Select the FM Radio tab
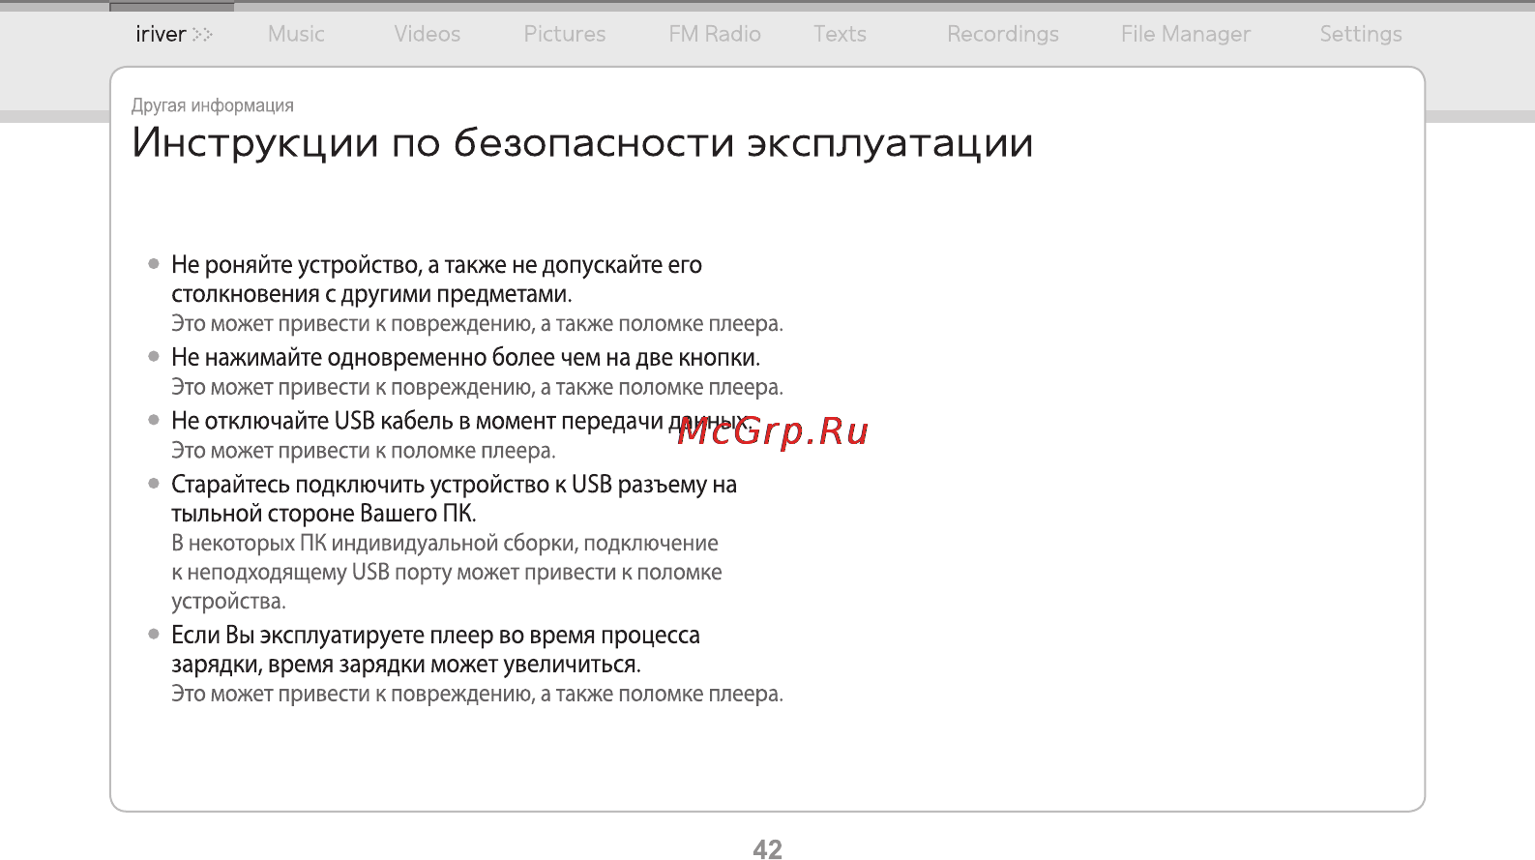This screenshot has height=860, width=1535. tap(715, 34)
